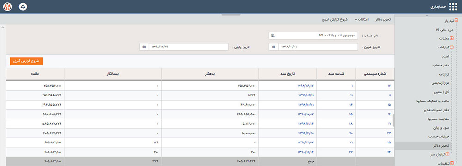Sort by تاریخ سند column header
The width and height of the screenshot is (462, 166).
click(288, 74)
